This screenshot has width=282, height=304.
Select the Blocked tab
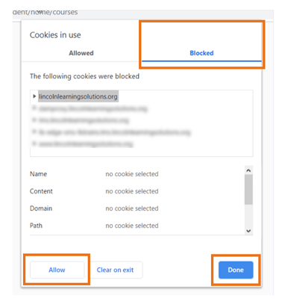click(201, 53)
